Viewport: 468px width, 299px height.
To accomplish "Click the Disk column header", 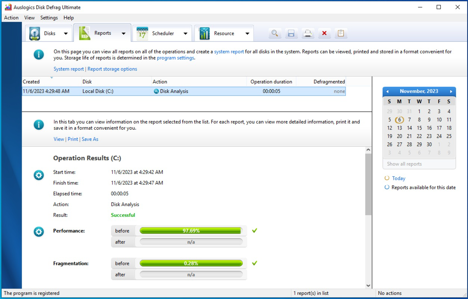I will tap(116, 81).
